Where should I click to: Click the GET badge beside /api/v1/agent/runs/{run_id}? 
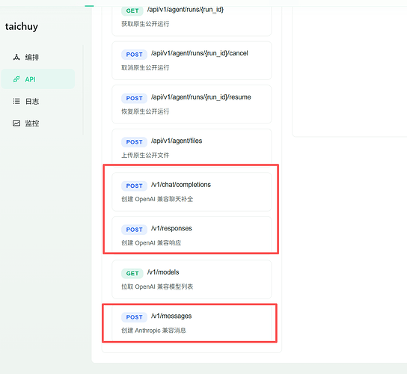[132, 10]
